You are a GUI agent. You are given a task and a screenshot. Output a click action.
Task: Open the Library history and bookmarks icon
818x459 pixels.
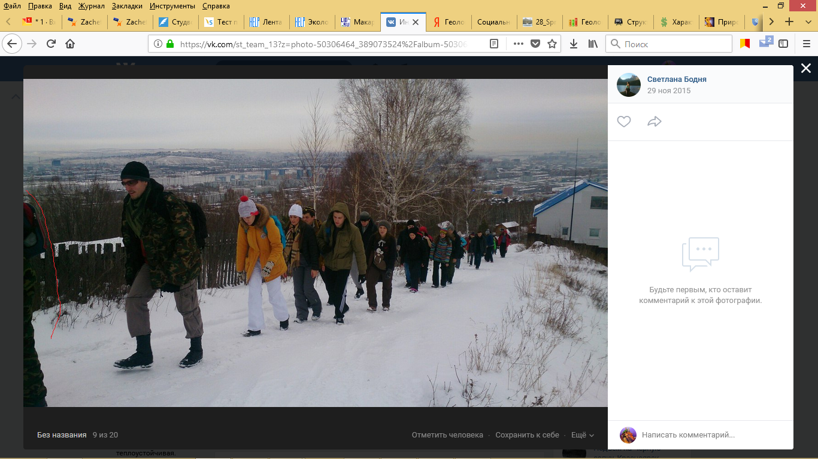592,44
